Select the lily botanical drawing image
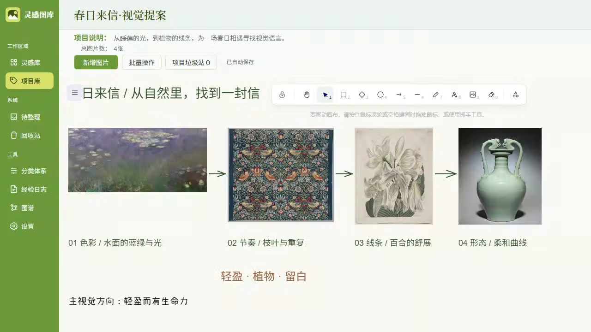 tap(394, 176)
